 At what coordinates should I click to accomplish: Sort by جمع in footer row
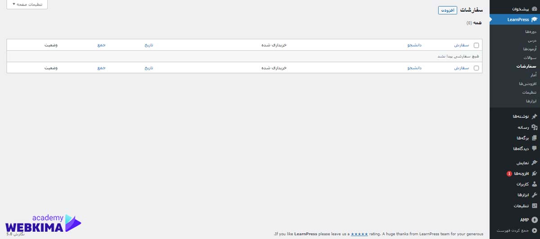pos(101,68)
